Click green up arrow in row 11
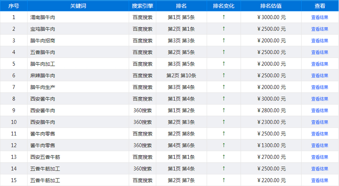The width and height of the screenshot is (339, 186). click(x=224, y=134)
